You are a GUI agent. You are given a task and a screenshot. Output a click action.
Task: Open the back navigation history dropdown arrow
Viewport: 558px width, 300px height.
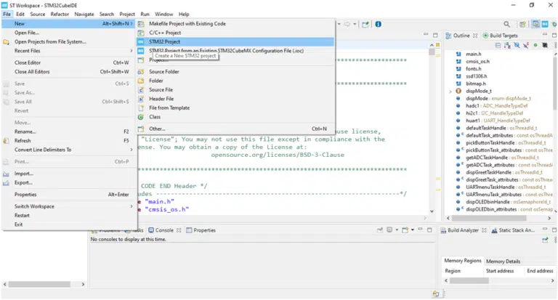(x=339, y=24)
